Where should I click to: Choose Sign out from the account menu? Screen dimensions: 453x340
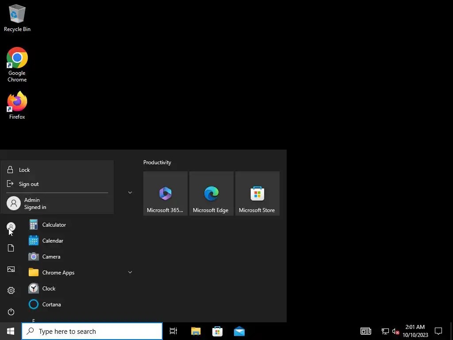click(57, 184)
